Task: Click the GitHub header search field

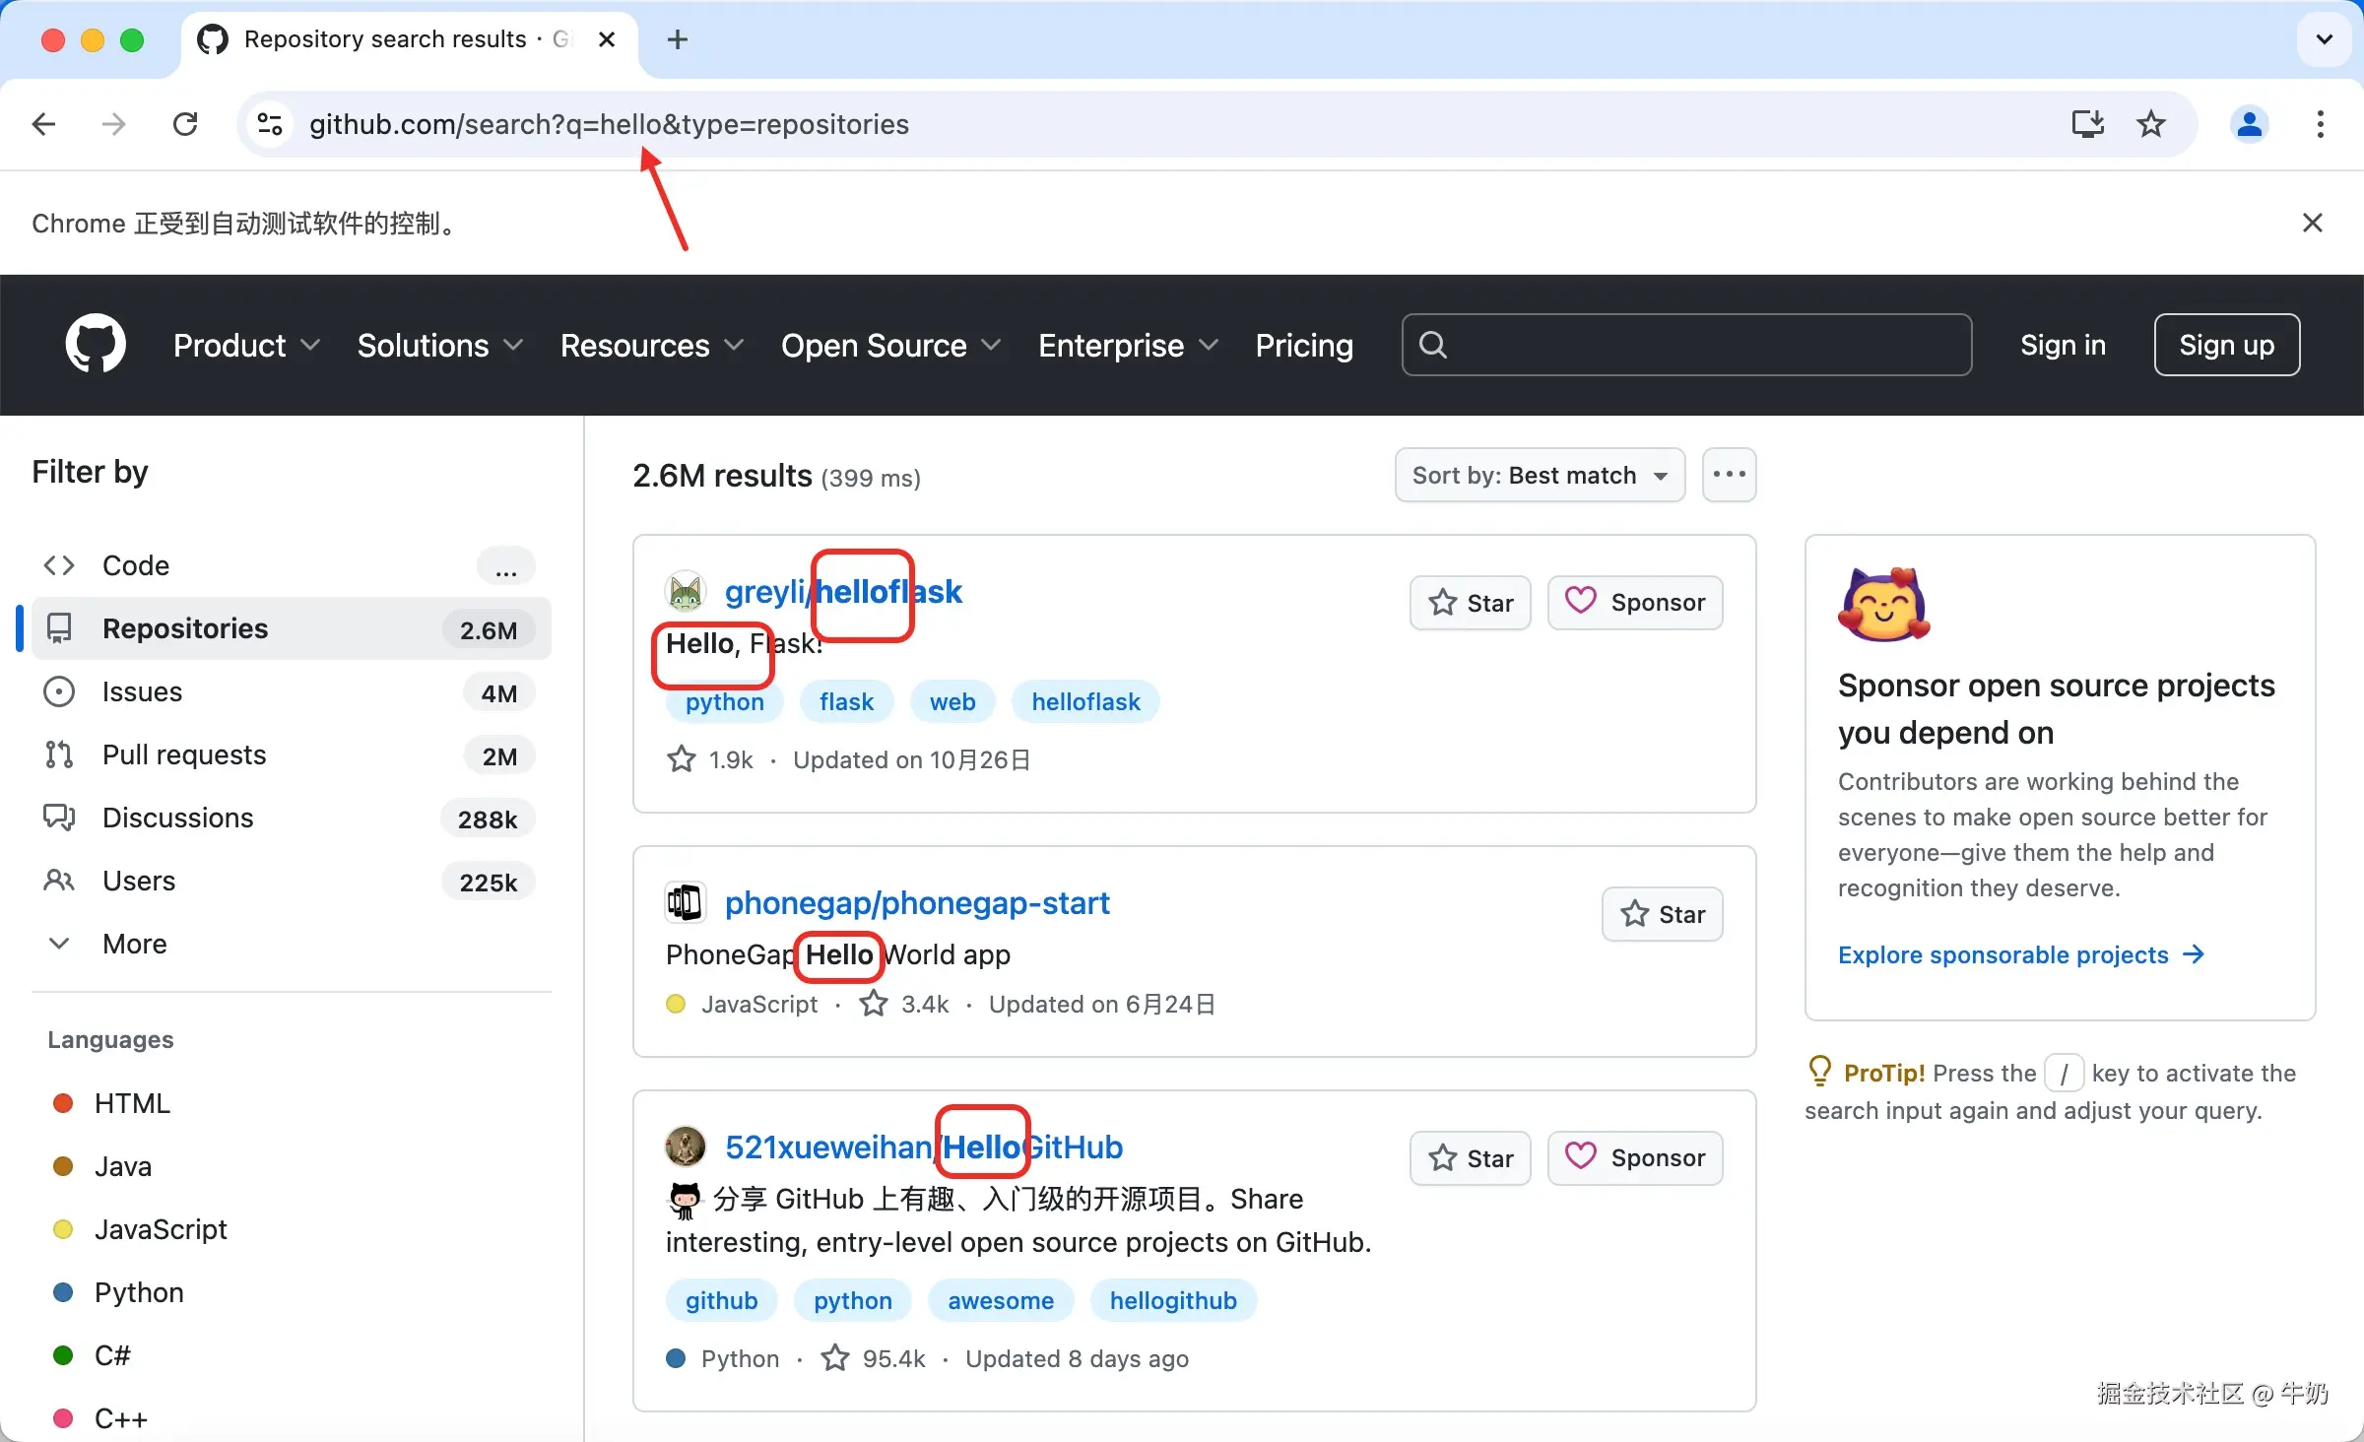Action: 1685,345
